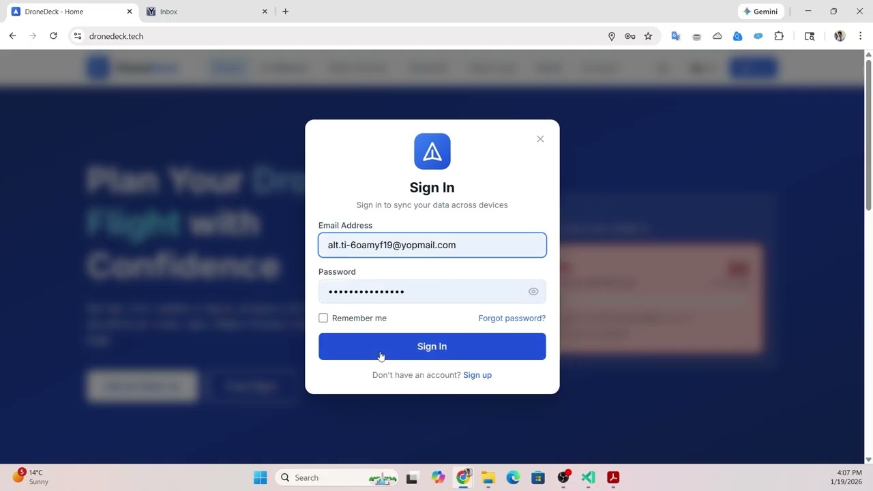This screenshot has width=873, height=491.
Task: Close the Inbox tab
Action: 265,12
